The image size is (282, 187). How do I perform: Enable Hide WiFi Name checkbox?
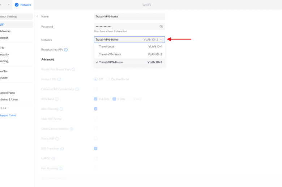pos(96,119)
